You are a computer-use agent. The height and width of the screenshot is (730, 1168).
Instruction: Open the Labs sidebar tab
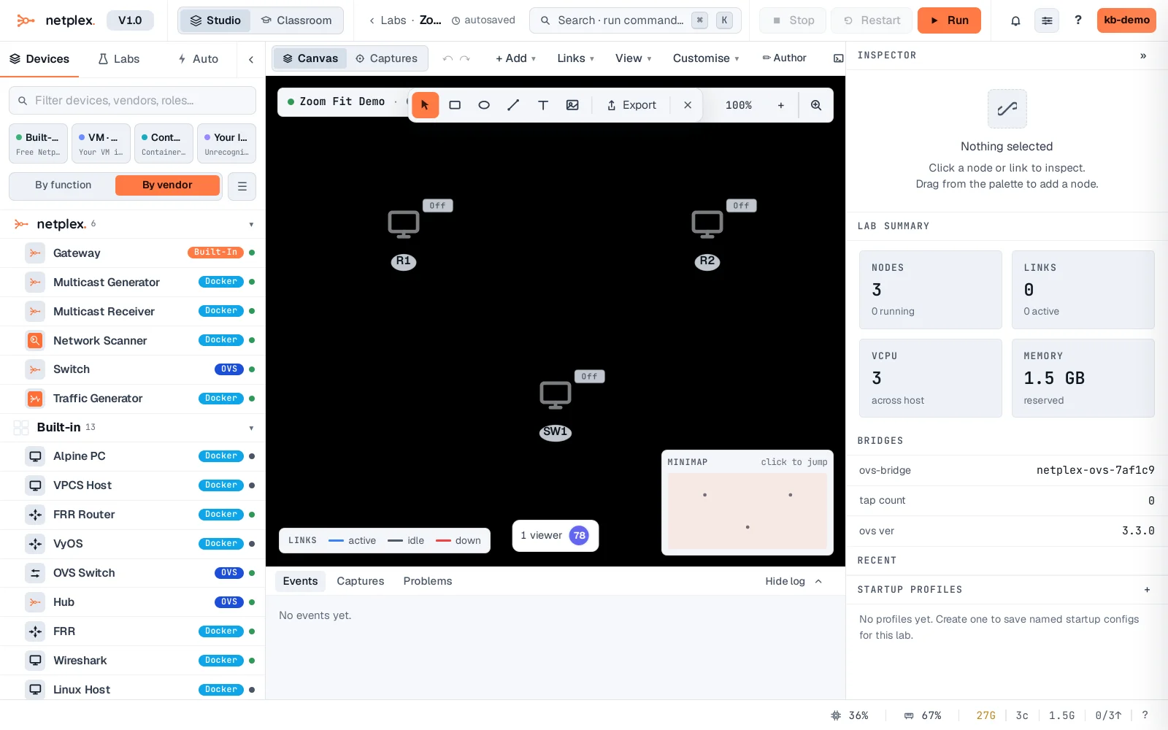pos(119,59)
